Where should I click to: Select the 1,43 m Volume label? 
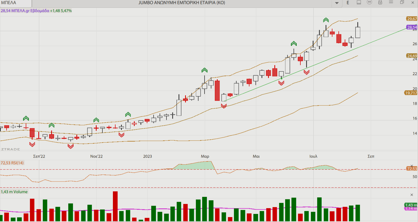coord(14,192)
